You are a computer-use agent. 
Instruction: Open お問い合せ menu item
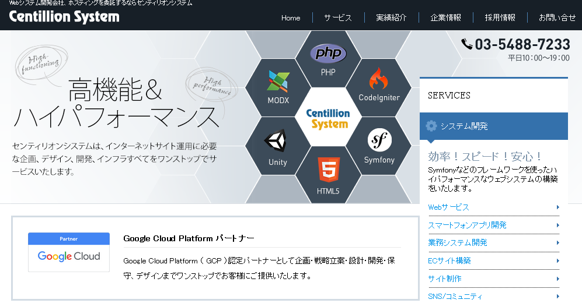pyautogui.click(x=557, y=18)
